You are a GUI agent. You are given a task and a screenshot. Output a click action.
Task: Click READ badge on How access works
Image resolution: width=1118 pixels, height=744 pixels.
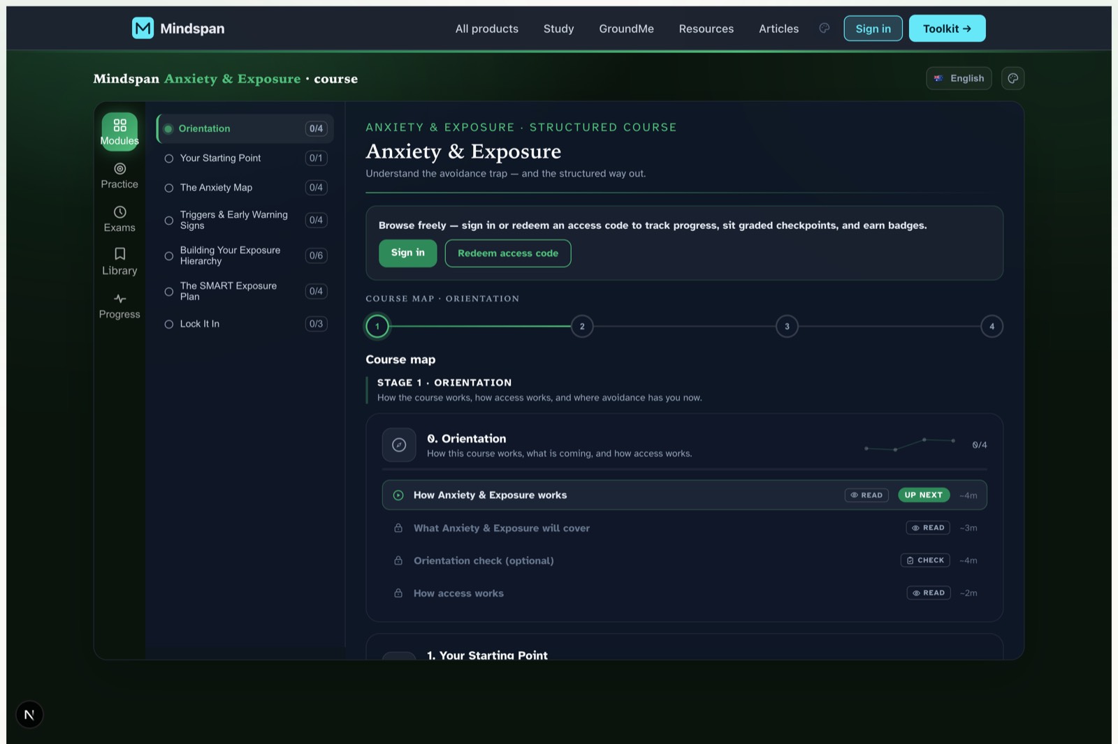(929, 593)
